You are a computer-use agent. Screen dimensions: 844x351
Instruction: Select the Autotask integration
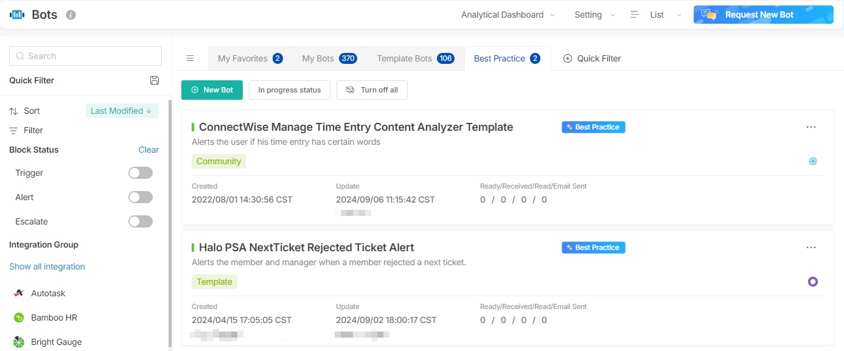pyautogui.click(x=47, y=293)
